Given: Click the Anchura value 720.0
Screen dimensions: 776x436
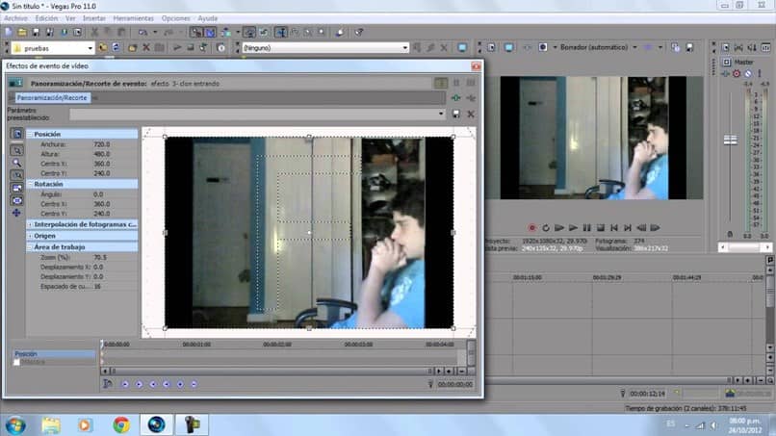Looking at the screenshot, I should point(102,144).
